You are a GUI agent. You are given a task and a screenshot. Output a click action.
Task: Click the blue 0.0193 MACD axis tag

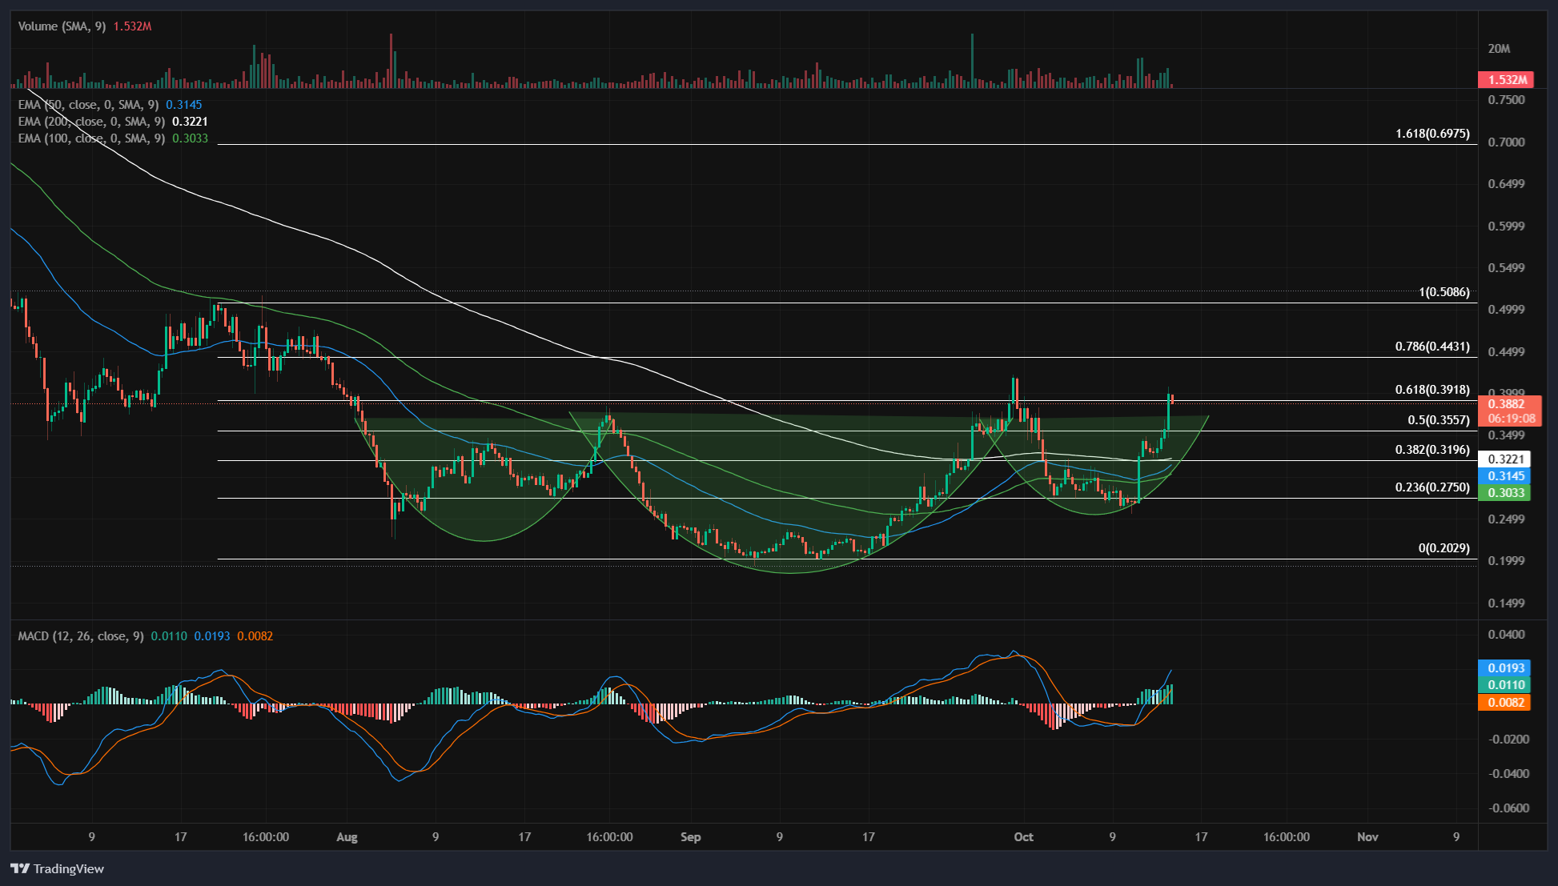(x=1506, y=668)
